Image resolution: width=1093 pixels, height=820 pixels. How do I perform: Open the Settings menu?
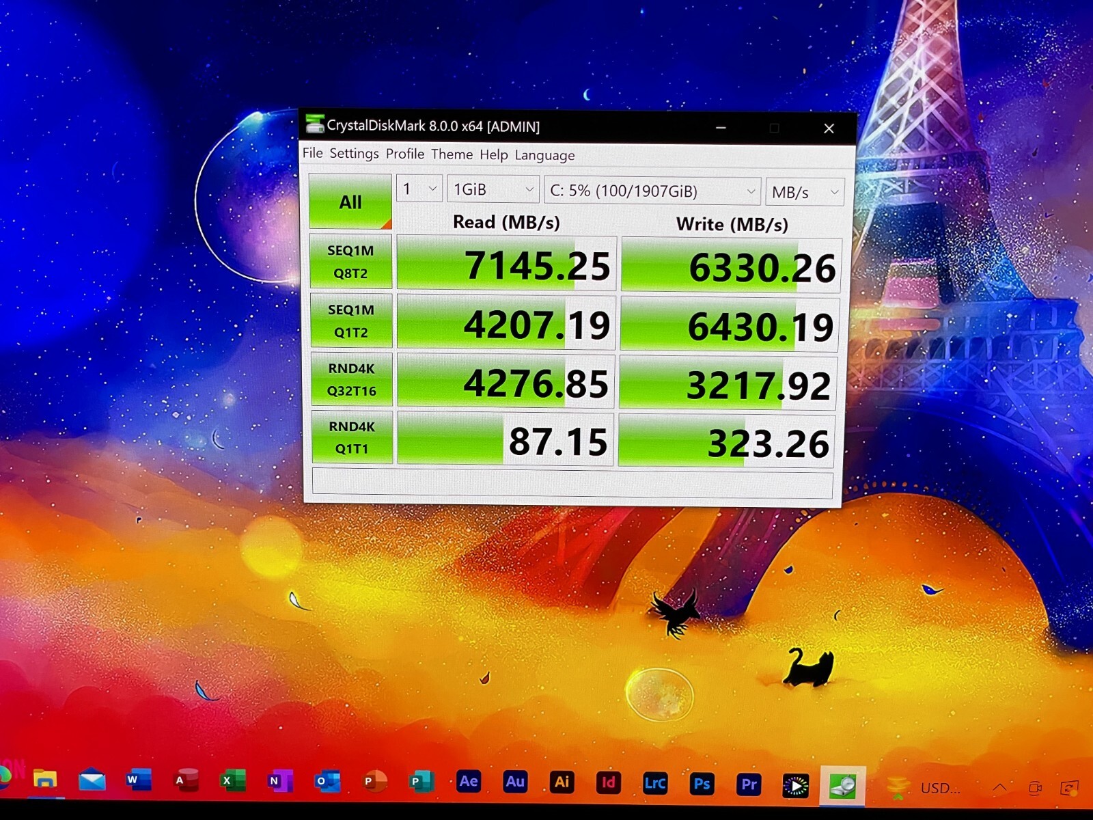(x=354, y=154)
